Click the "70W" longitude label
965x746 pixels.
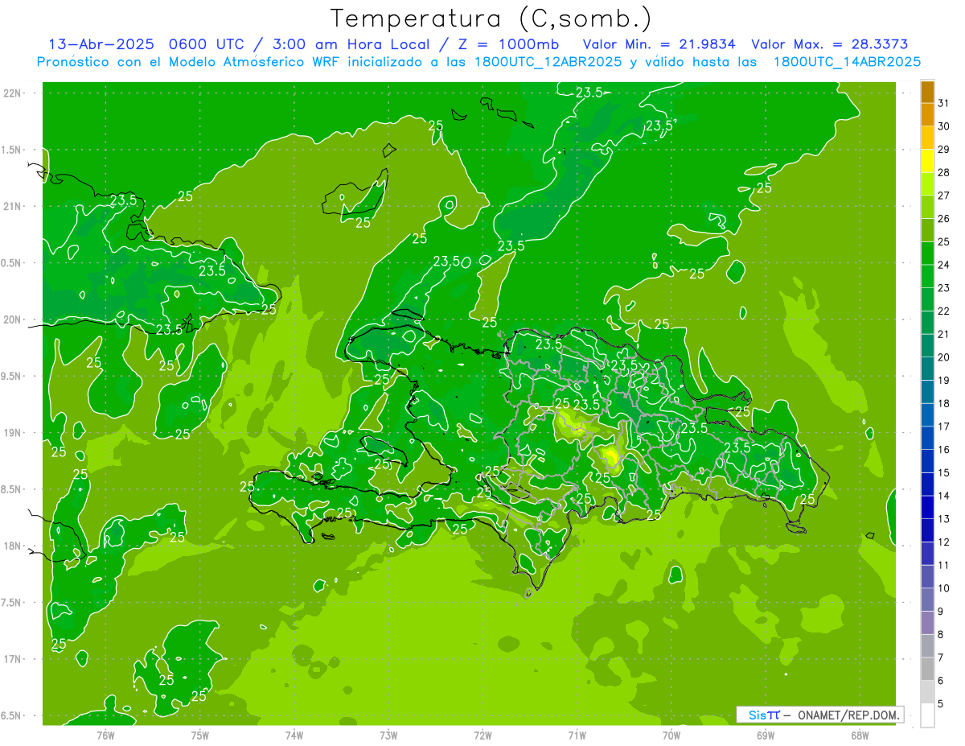671,735
